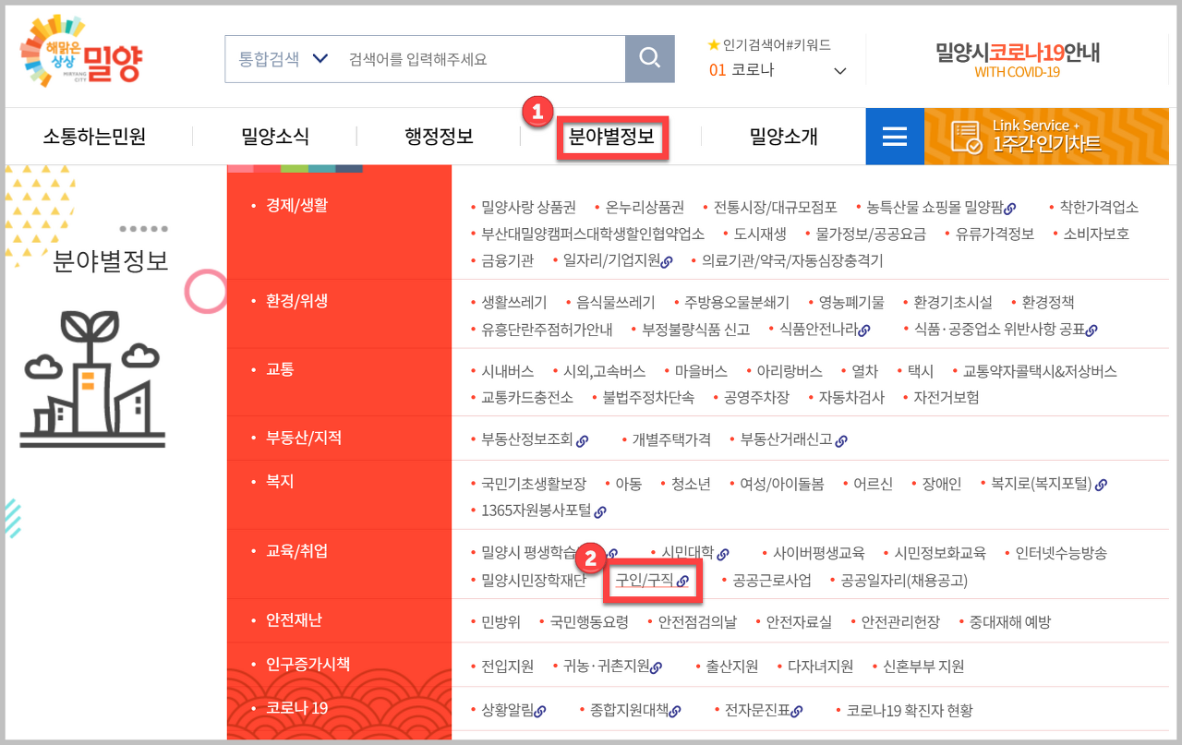Open 전통시장/대규모점포 link
1182x745 pixels.
pyautogui.click(x=775, y=207)
